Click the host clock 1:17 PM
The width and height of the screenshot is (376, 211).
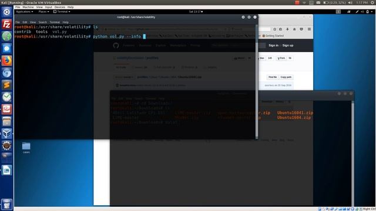tap(362, 2)
